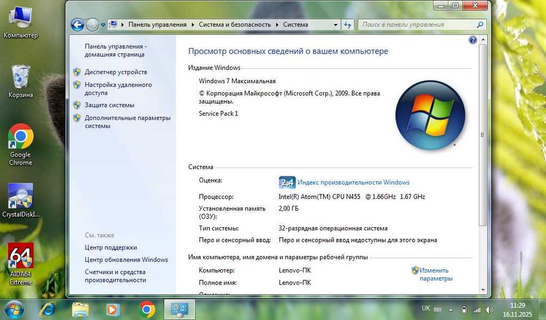Open 'Диспетчер устройств' link
This screenshot has height=320, width=546.
[116, 72]
